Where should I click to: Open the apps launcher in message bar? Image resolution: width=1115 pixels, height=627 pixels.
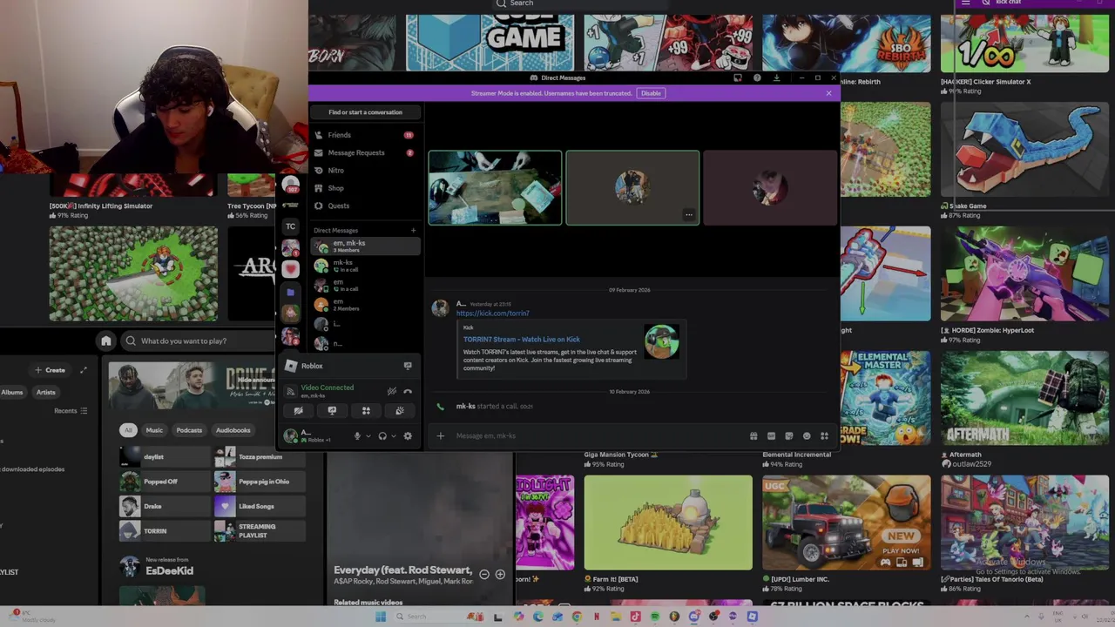824,435
